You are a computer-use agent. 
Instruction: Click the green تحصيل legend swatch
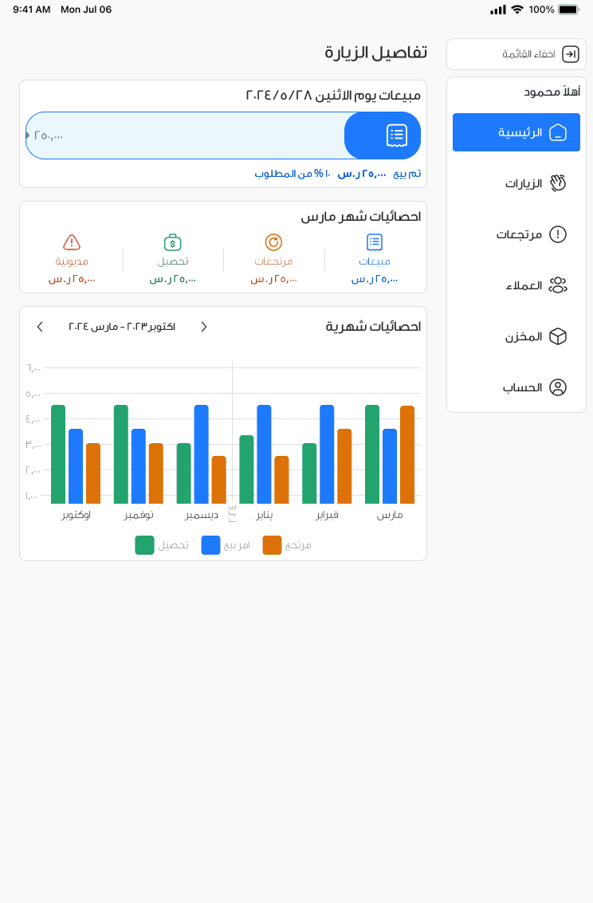144,545
